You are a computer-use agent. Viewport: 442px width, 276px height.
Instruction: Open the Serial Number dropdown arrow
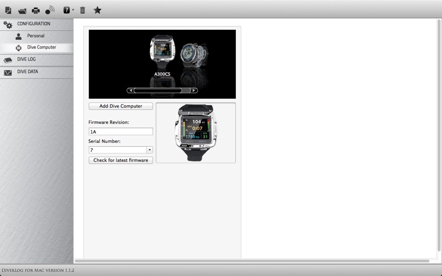click(x=150, y=150)
